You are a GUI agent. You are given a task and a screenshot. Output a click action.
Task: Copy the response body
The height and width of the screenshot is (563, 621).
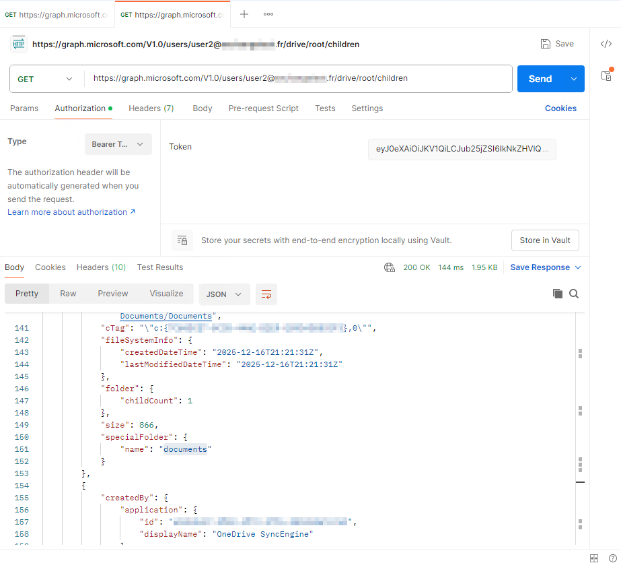click(557, 294)
